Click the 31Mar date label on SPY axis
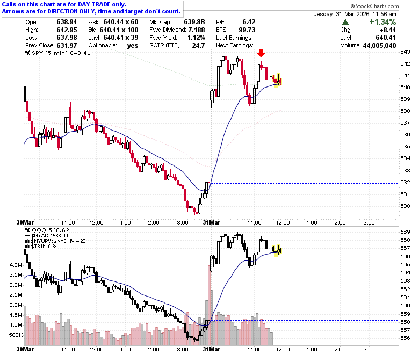 [211, 222]
